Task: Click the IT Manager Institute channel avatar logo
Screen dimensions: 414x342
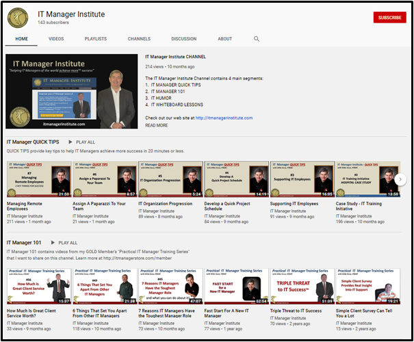Action: [18, 18]
